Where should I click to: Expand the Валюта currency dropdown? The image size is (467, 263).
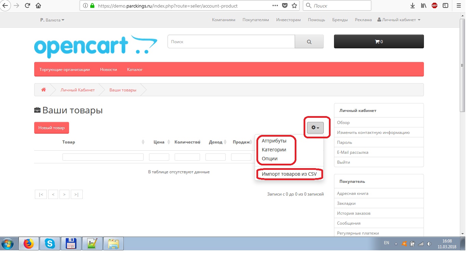[x=52, y=20]
